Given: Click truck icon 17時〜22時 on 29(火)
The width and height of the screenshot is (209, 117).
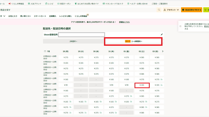Looking at the screenshot, I should pos(85,102).
